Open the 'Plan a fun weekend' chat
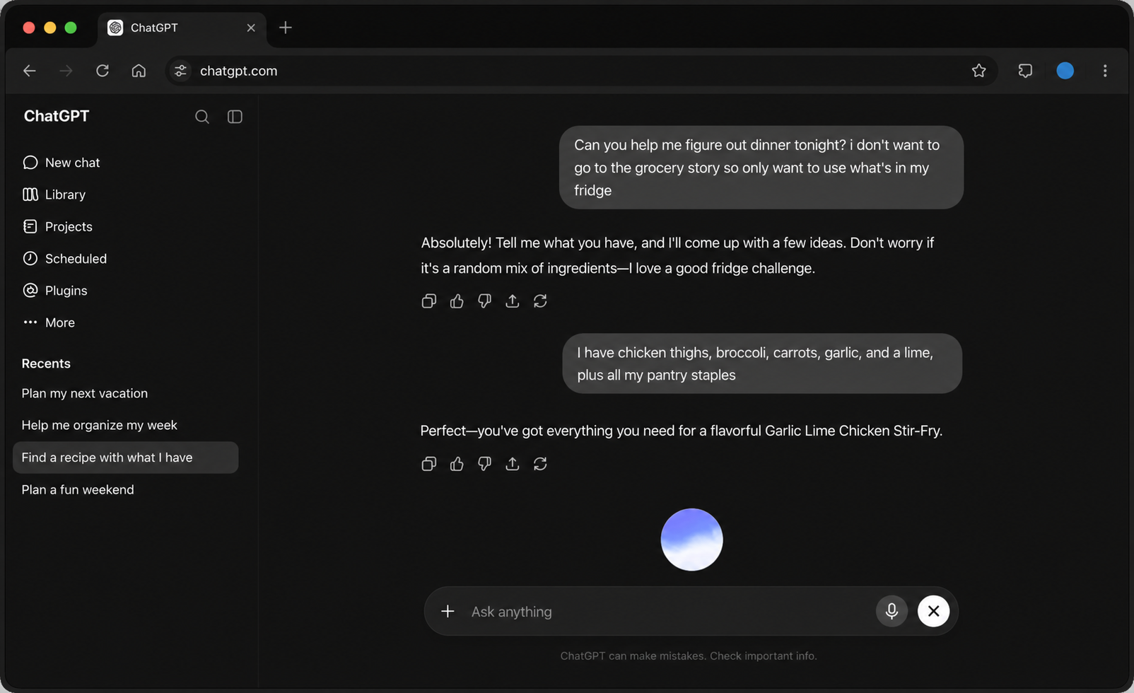The image size is (1134, 693). (x=78, y=489)
